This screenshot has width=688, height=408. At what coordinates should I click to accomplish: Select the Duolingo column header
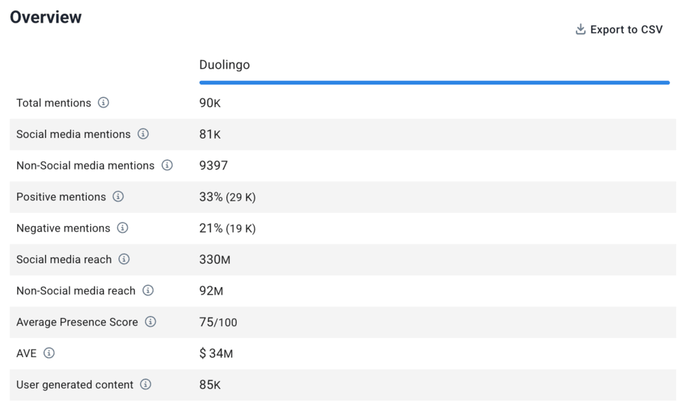[224, 65]
